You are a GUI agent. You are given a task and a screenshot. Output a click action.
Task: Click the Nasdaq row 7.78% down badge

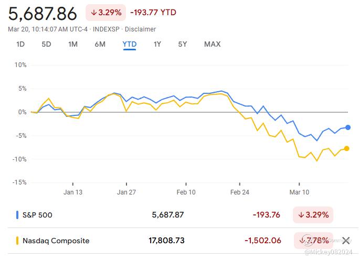pos(313,241)
